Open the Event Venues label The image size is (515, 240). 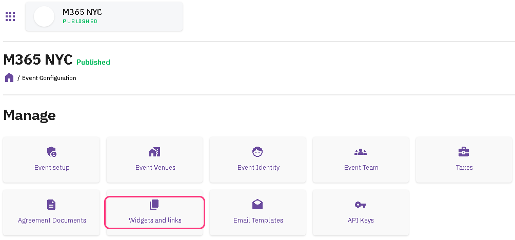[155, 168]
